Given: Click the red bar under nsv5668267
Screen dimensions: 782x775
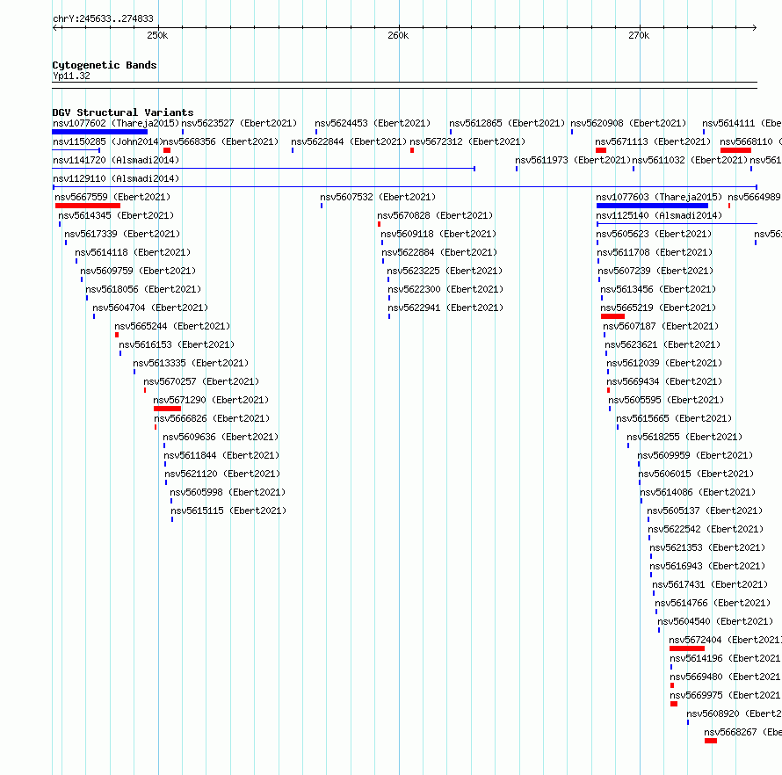Looking at the screenshot, I should tap(711, 741).
